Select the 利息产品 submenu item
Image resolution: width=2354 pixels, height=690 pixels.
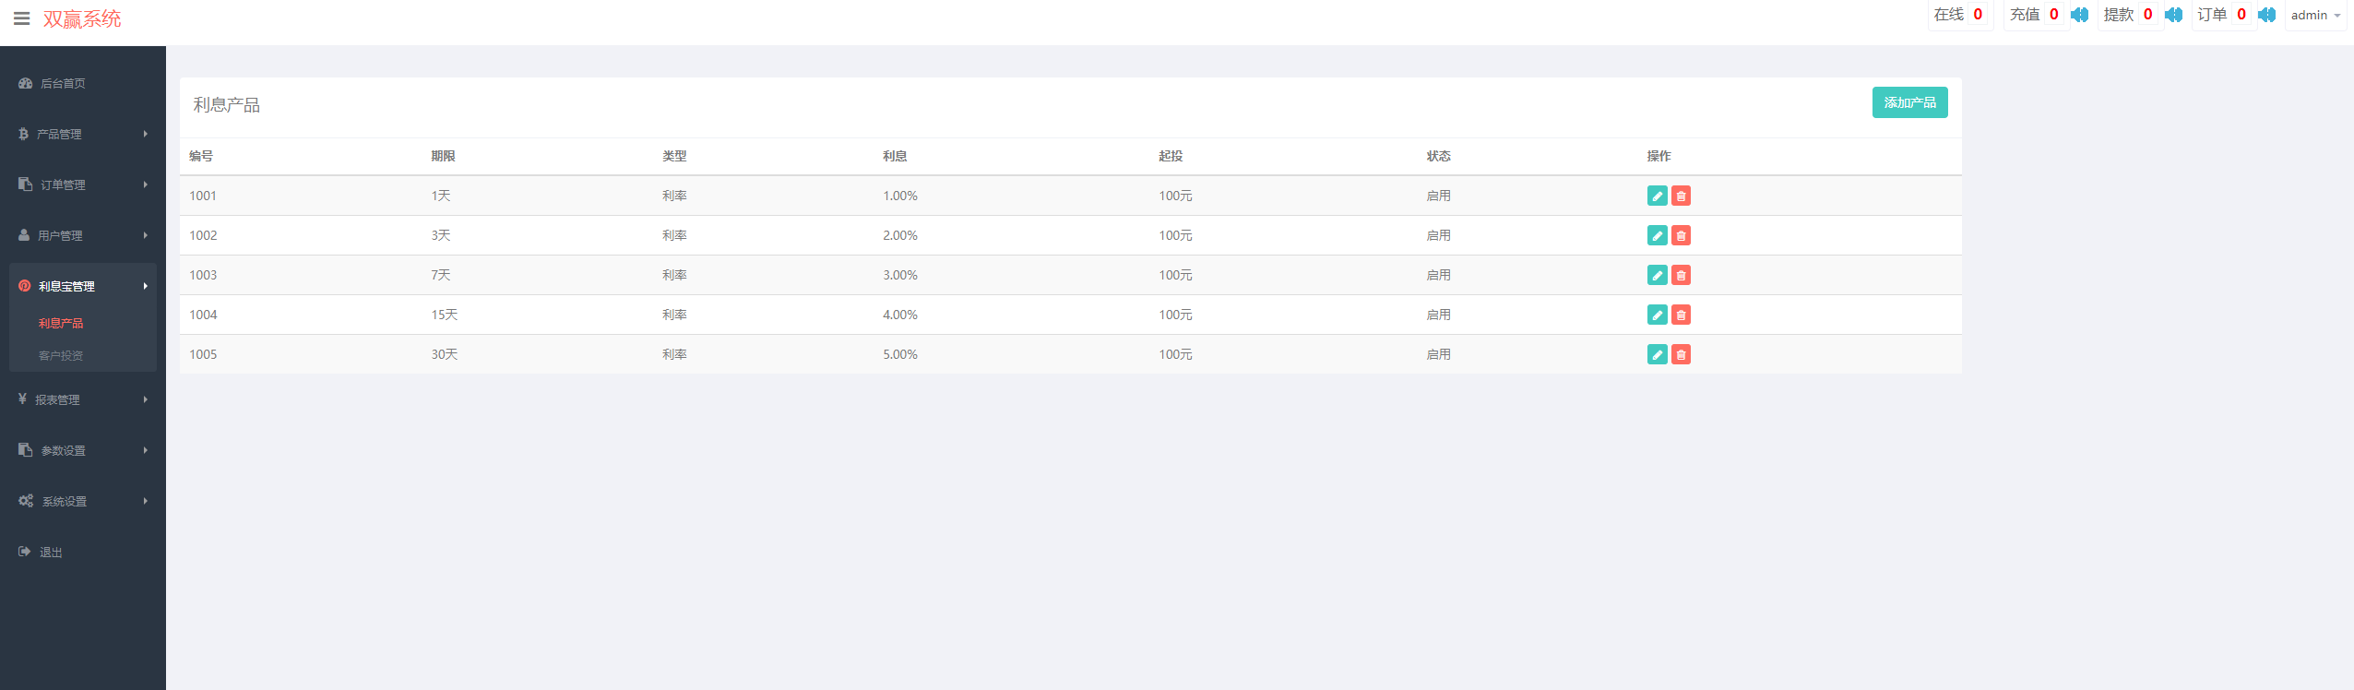point(61,323)
